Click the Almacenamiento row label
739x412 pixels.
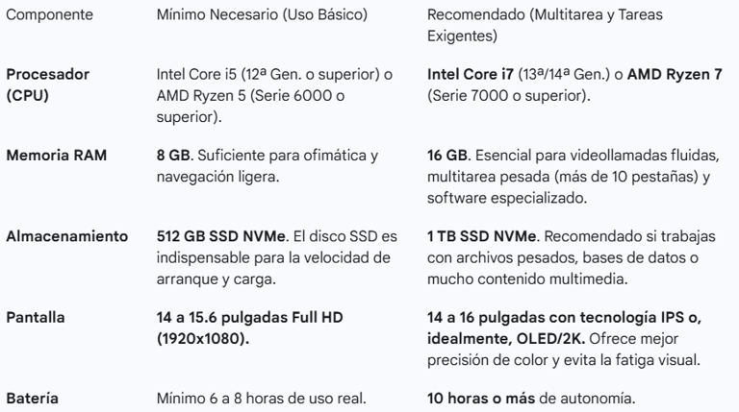(67, 236)
